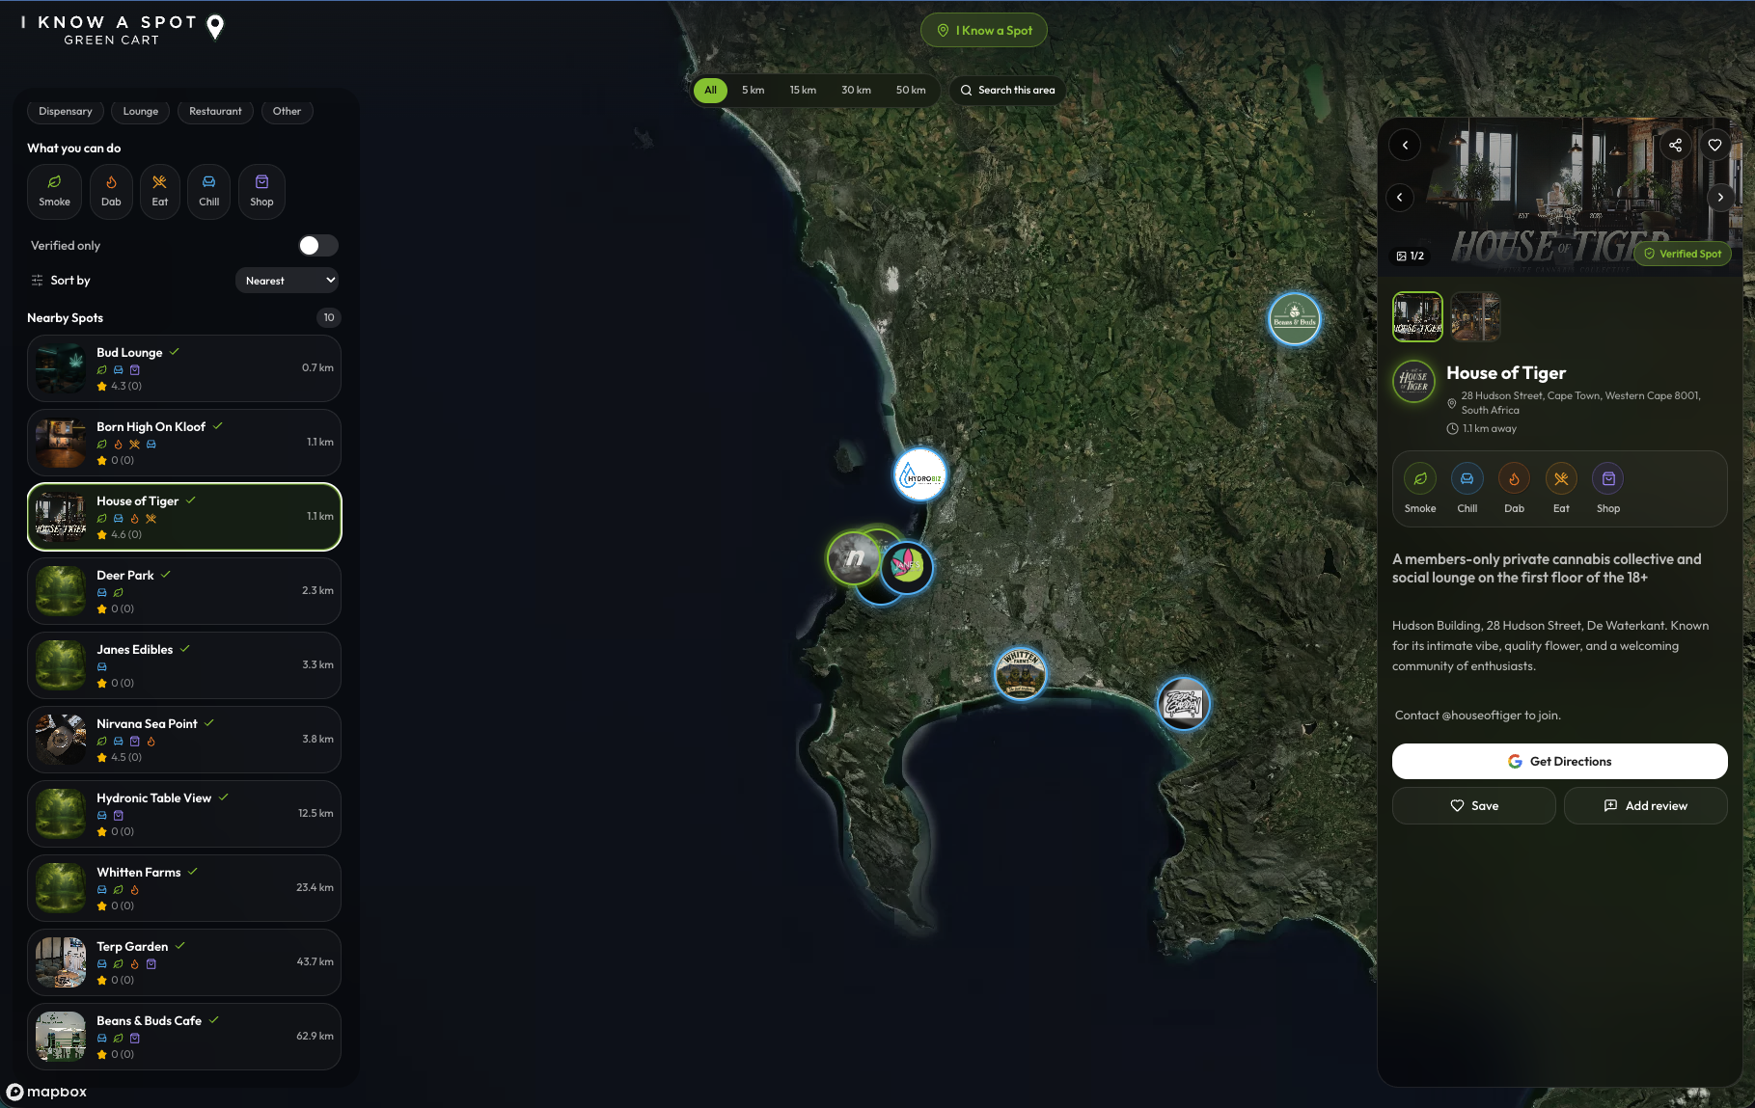Click the I Know a Spot pill button
The image size is (1755, 1108).
984,30
